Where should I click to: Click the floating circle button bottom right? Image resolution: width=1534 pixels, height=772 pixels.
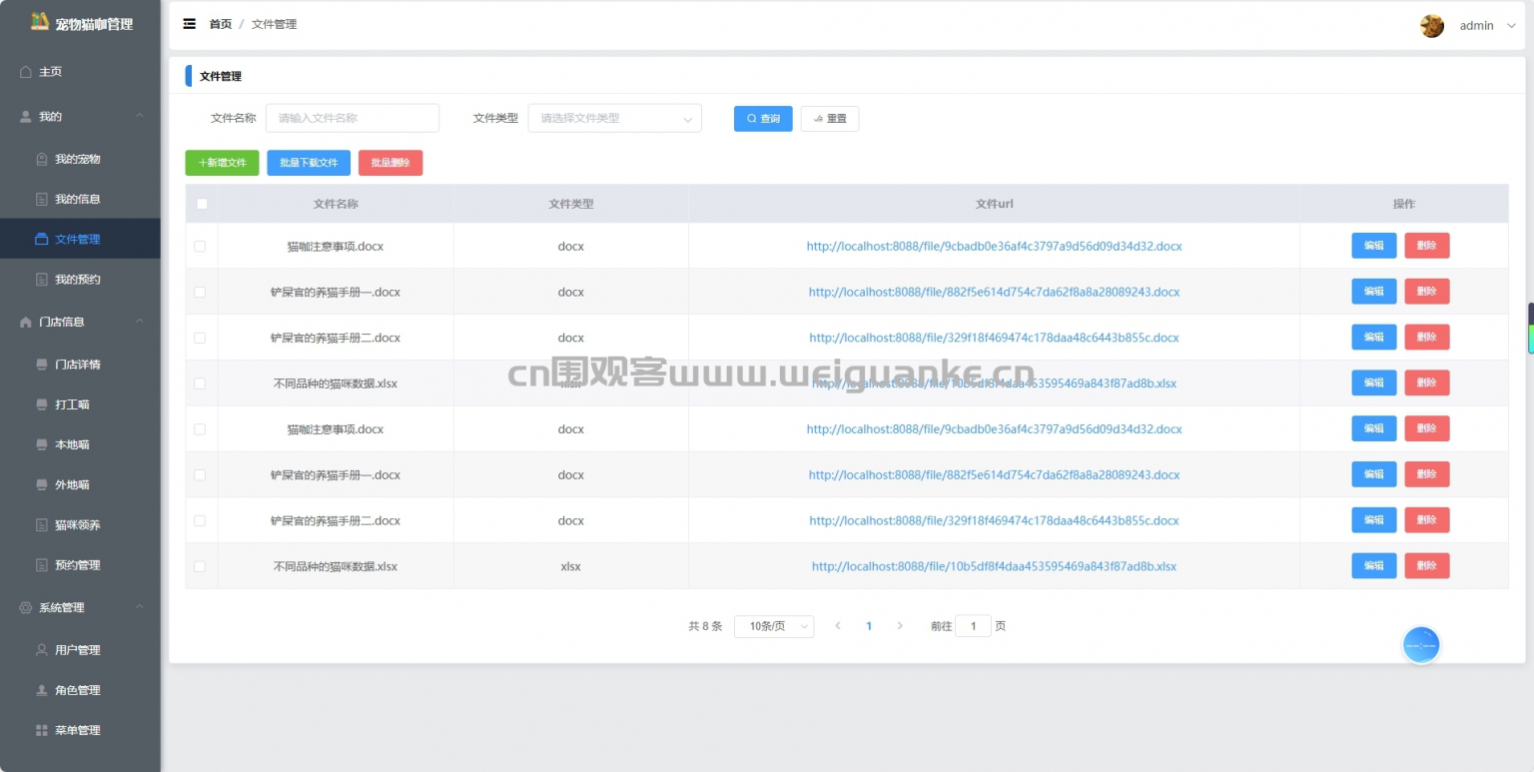click(x=1421, y=645)
